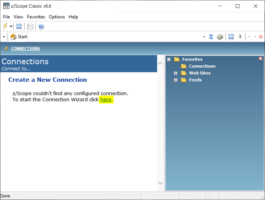Open the dropdown arrow beside lightning bolt
Screen dimensions: 265x200
click(x=11, y=26)
